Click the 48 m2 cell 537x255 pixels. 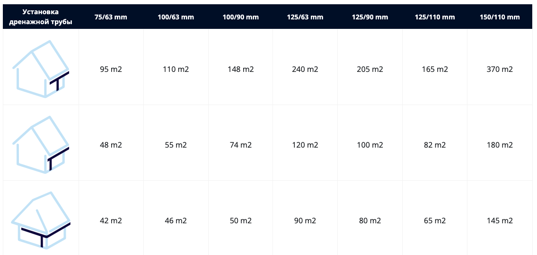pos(111,145)
